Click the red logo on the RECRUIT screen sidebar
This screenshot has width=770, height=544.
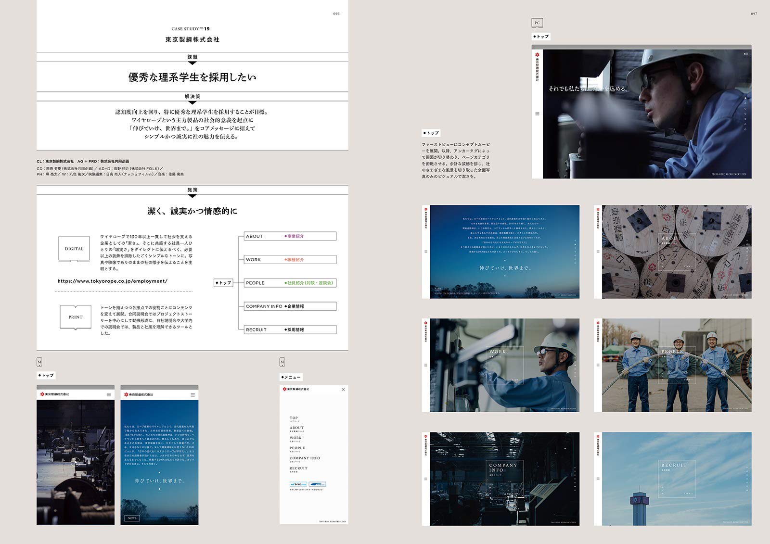click(598, 436)
